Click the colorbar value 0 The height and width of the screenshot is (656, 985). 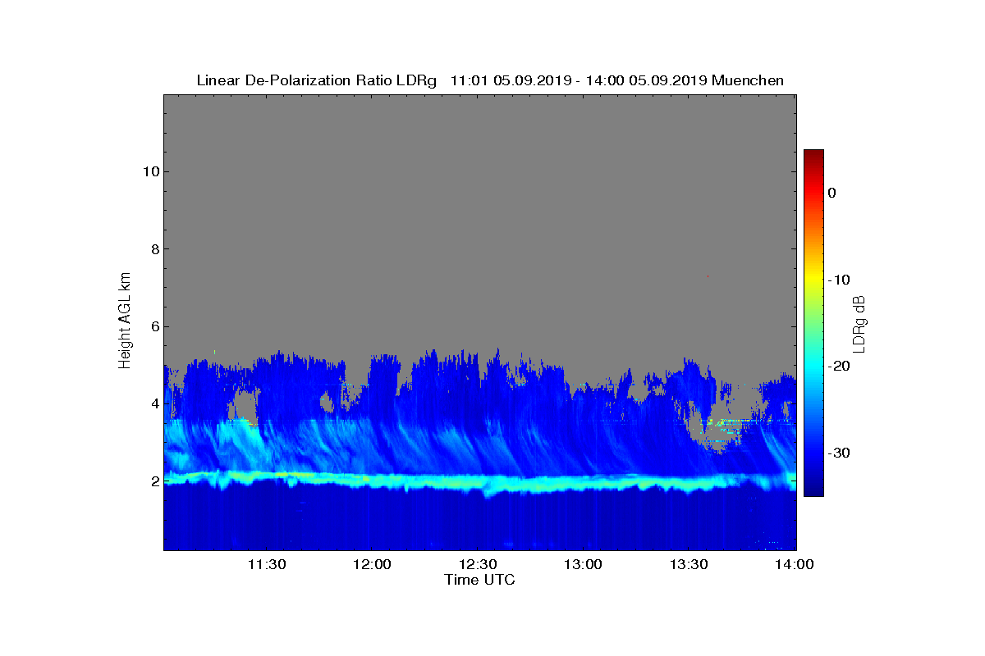832,193
